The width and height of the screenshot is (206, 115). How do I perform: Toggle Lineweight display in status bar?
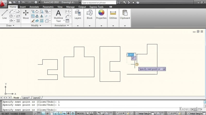pyautogui.click(x=68, y=113)
